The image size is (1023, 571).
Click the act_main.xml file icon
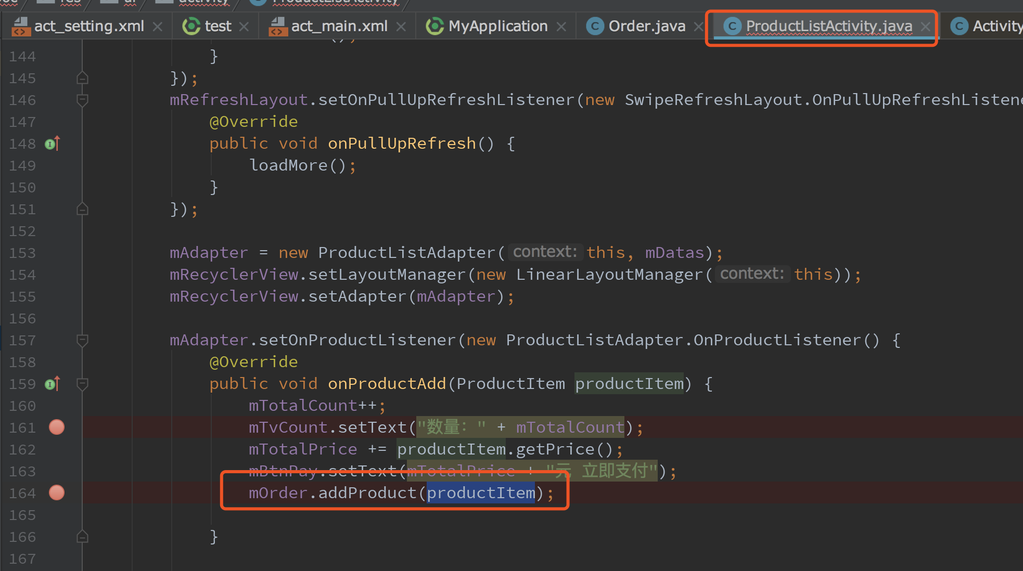click(x=278, y=26)
